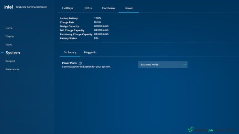Open the Power Plans dropdown
Image resolution: width=239 pixels, height=134 pixels.
click(x=163, y=65)
